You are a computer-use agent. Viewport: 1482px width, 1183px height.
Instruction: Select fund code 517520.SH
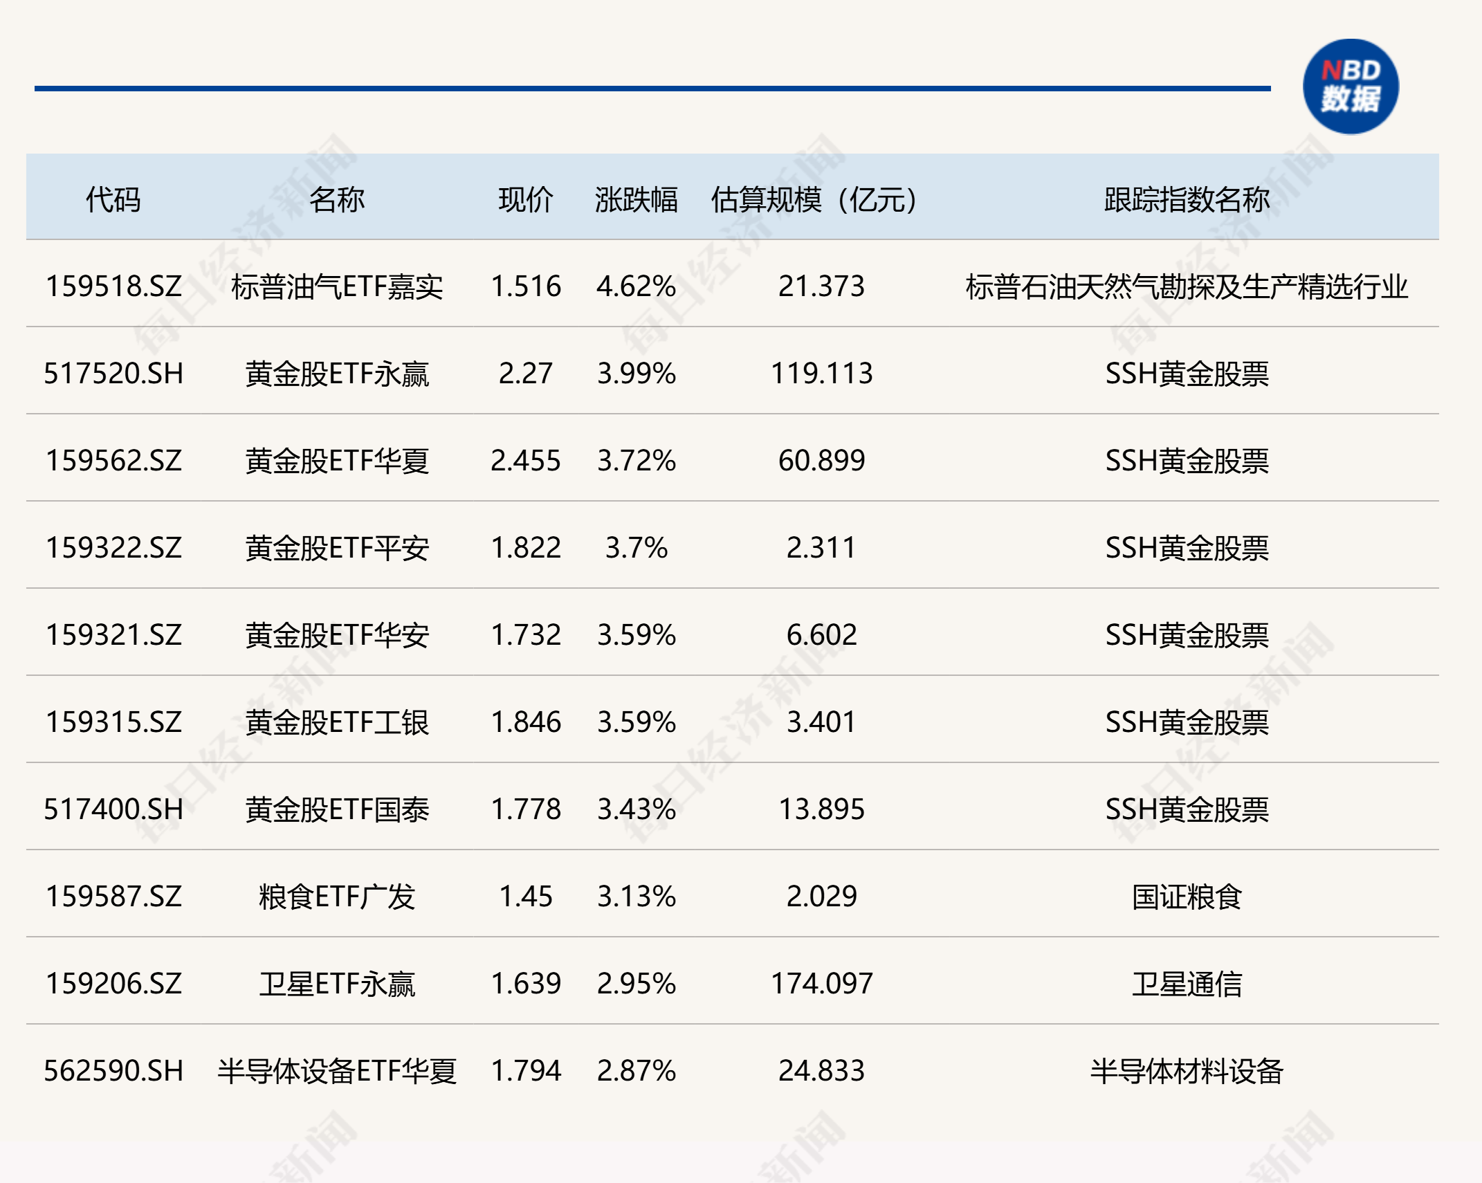click(x=113, y=374)
